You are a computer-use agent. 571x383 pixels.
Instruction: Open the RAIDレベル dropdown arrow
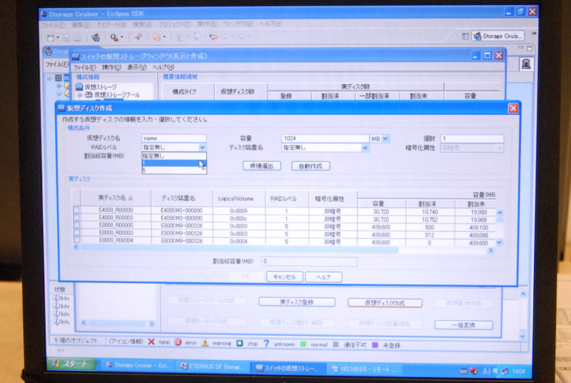[202, 148]
